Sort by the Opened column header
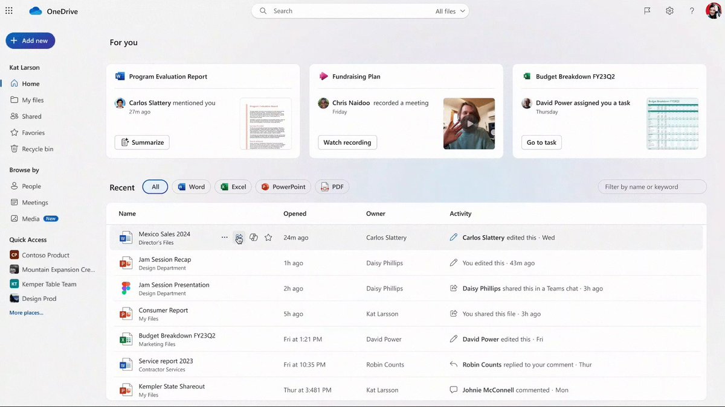 tap(295, 213)
